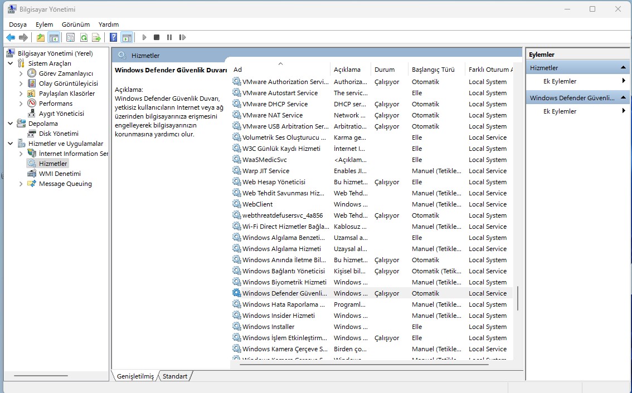
Task: Collapse the Depolama tree node
Action: click(11, 123)
